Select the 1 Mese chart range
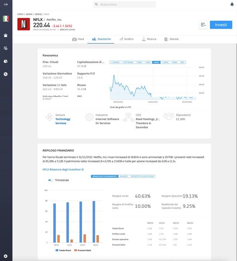The height and width of the screenshot is (261, 237). [x=139, y=63]
